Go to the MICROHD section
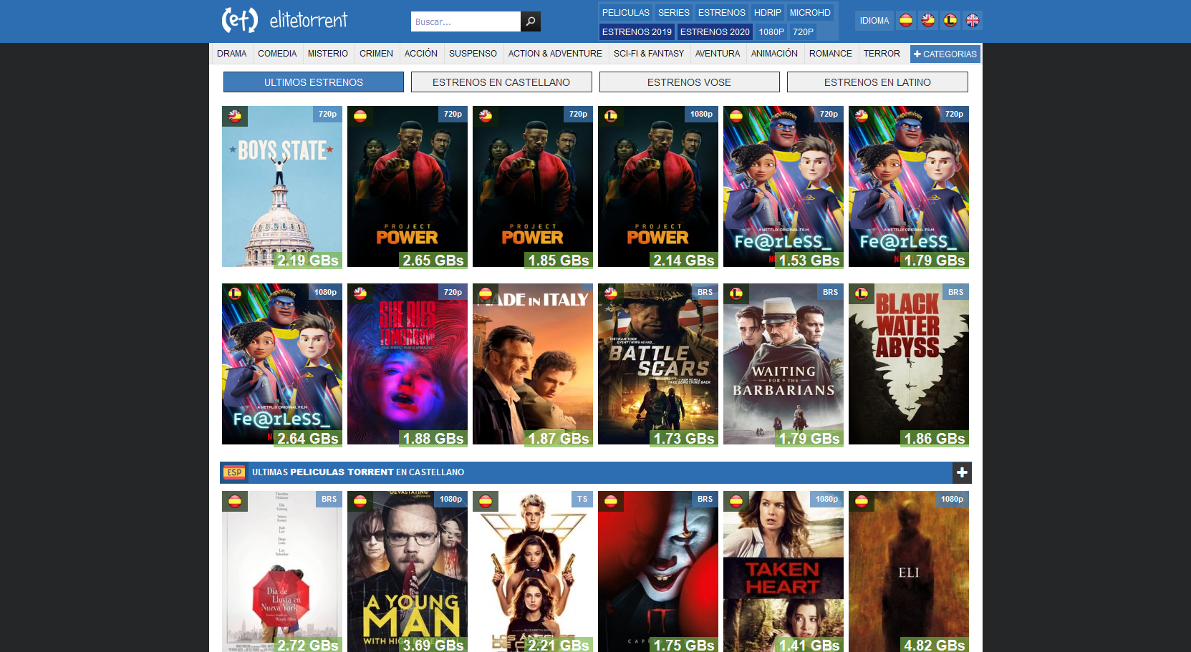Screen dimensions: 1191x652 [x=809, y=13]
